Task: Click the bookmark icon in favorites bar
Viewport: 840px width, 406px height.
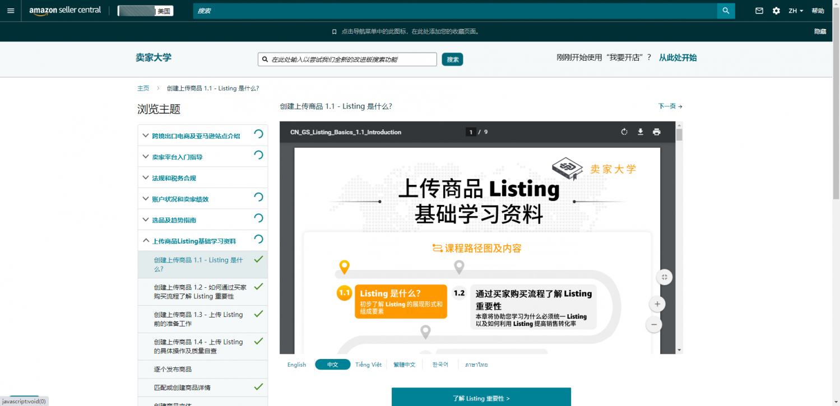Action: 335,31
